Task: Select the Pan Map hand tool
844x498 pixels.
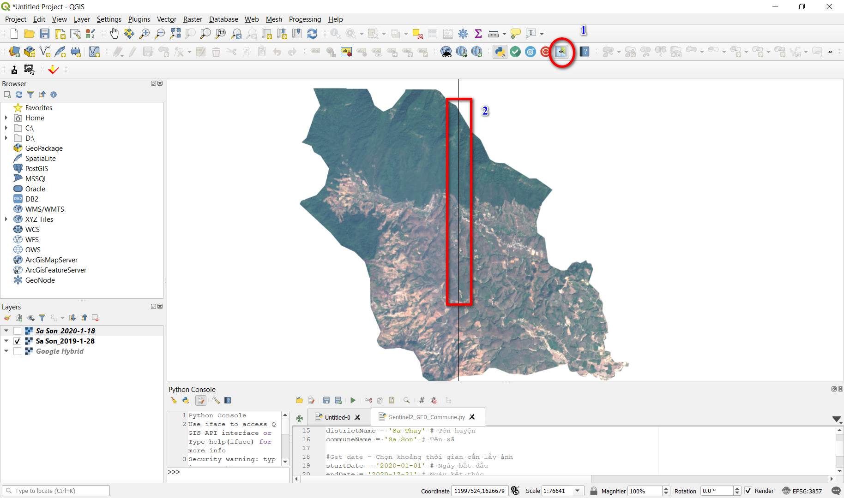Action: (x=114, y=34)
